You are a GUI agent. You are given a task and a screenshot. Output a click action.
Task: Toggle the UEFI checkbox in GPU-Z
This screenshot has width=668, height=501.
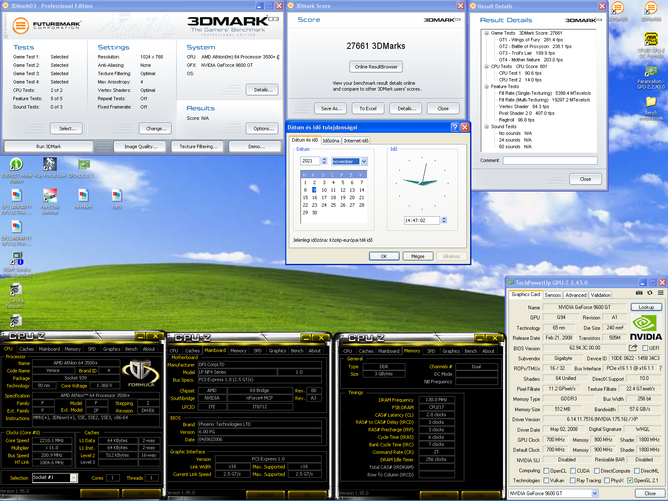[645, 348]
